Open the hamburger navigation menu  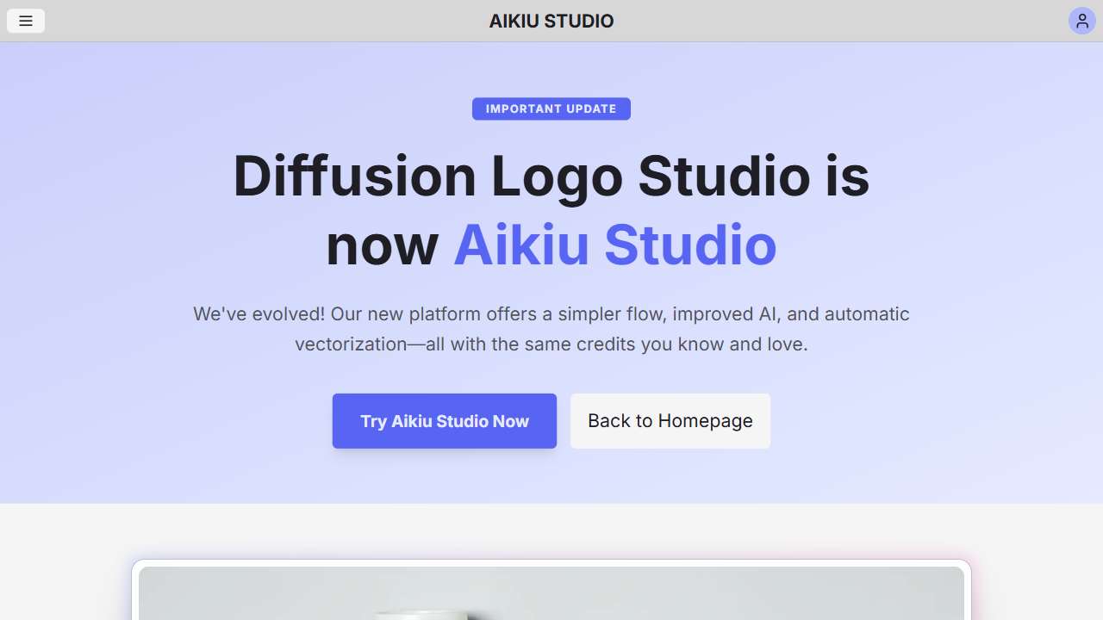(26, 21)
